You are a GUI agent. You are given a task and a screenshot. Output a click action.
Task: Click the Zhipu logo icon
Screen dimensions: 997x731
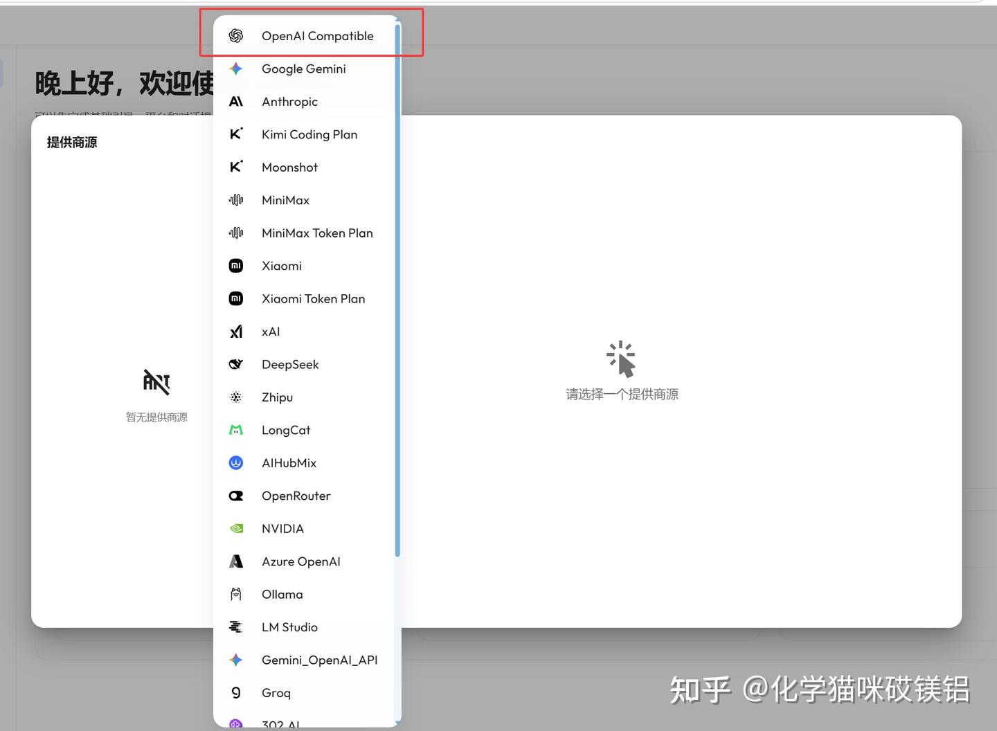tap(236, 397)
